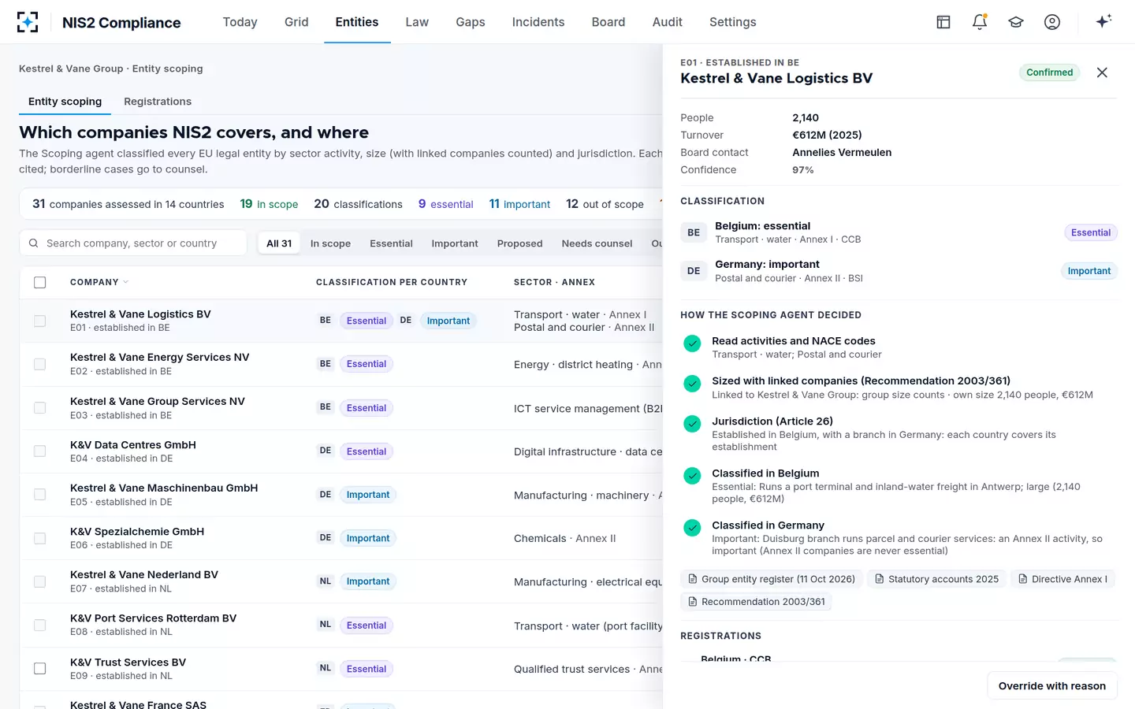
Task: Click the Essential tag in Belgium classification
Action: (1091, 232)
